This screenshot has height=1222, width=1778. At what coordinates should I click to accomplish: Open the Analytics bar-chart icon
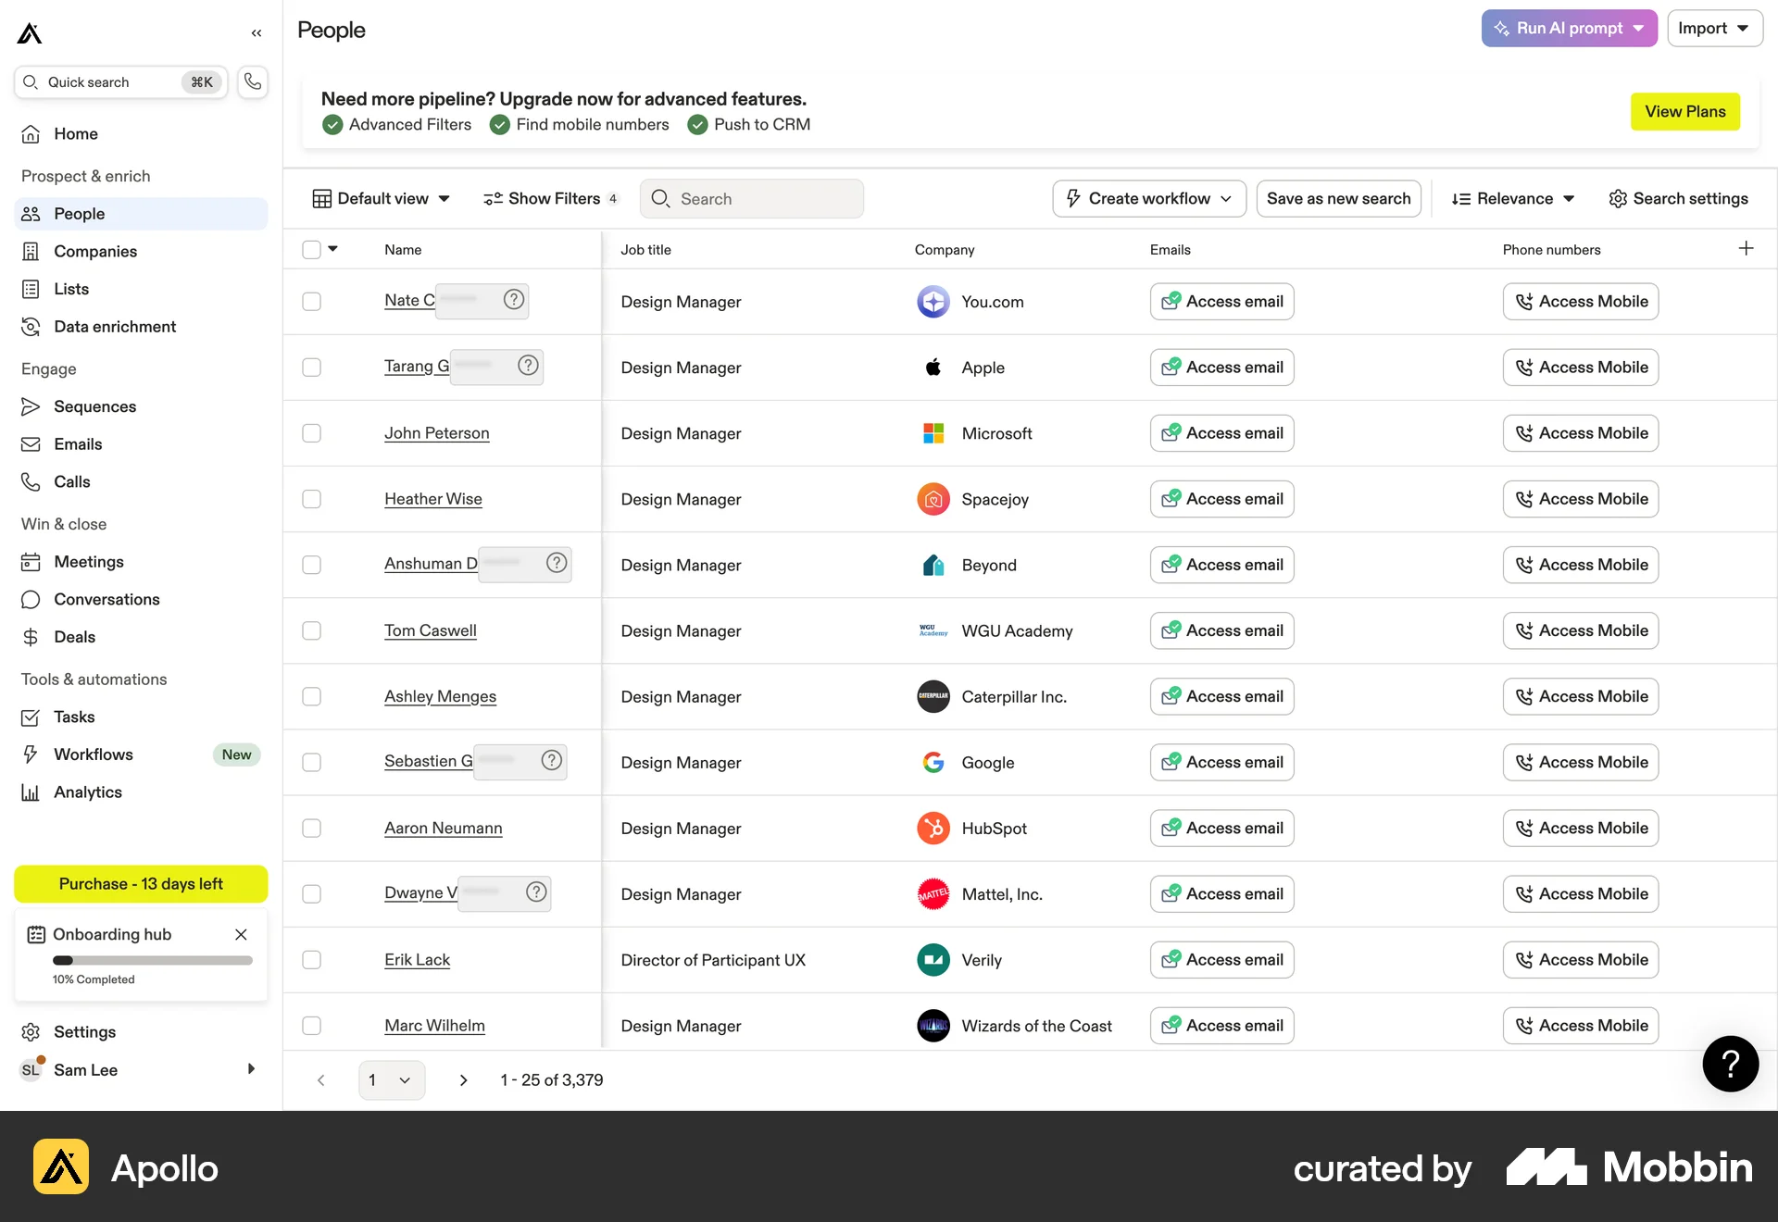[x=31, y=792]
